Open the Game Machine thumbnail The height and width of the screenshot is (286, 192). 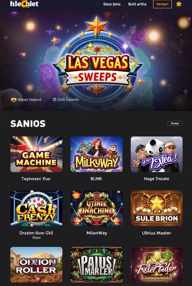(x=36, y=154)
